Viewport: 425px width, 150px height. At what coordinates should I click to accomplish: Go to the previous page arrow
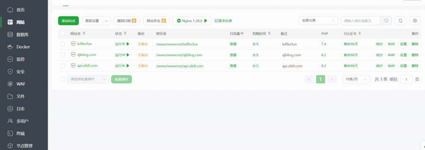tap(309, 79)
